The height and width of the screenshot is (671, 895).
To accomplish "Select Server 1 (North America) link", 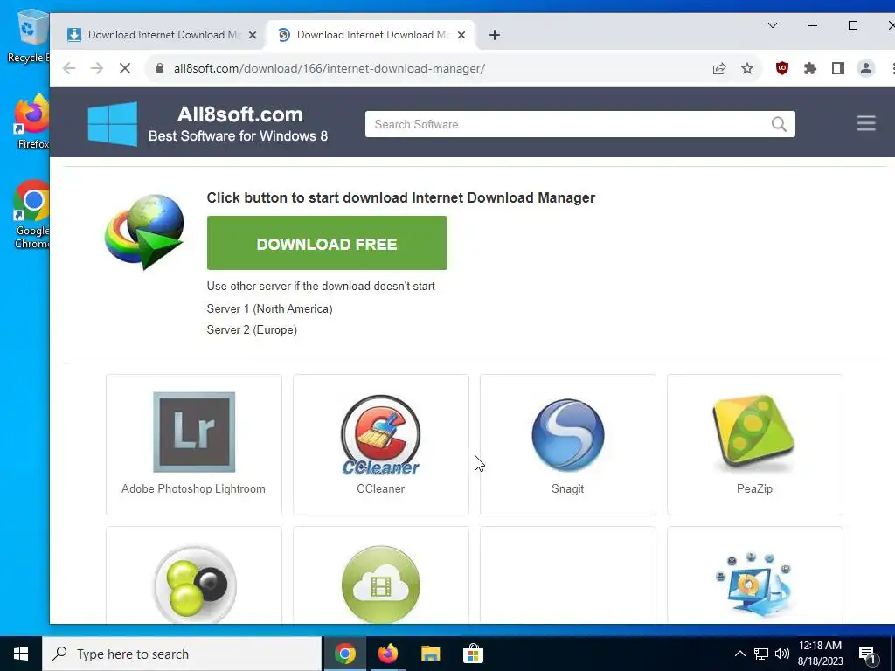I will [269, 308].
